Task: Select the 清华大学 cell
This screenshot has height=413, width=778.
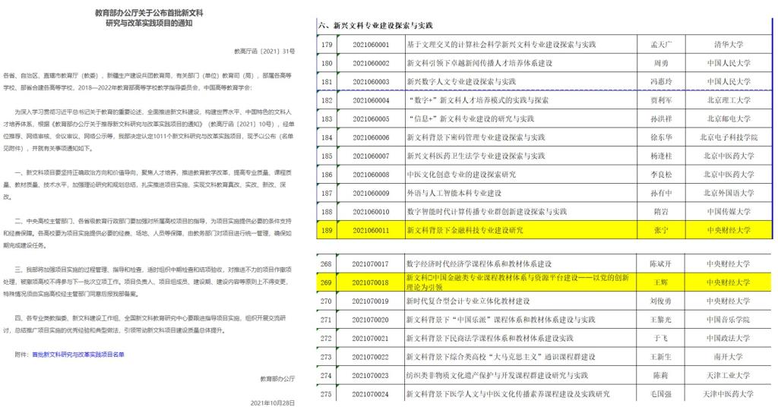Action: (728, 46)
